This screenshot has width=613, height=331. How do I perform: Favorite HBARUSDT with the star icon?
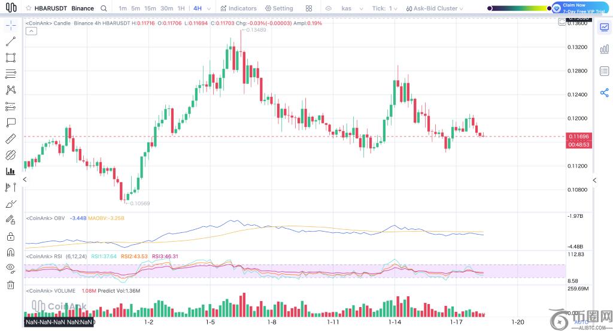[28, 8]
